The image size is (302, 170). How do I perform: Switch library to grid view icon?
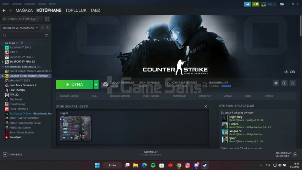pyautogui.click(x=47, y=19)
